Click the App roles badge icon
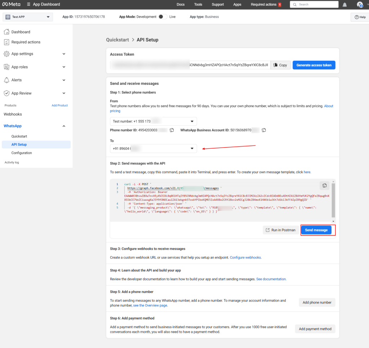Viewport: 369px width, 348px height. point(6,67)
